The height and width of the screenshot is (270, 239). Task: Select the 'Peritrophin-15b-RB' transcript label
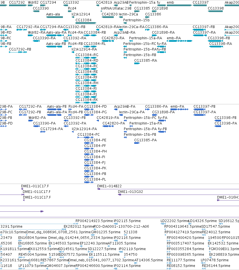tap(140, 55)
